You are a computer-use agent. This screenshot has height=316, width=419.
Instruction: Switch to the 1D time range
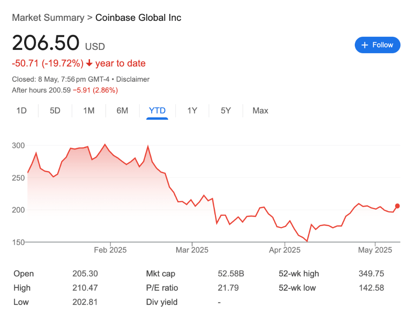22,111
